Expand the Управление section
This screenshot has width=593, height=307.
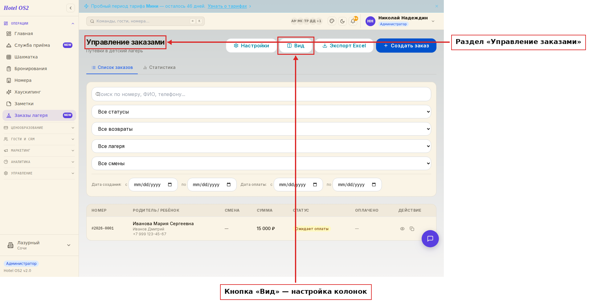pyautogui.click(x=39, y=173)
